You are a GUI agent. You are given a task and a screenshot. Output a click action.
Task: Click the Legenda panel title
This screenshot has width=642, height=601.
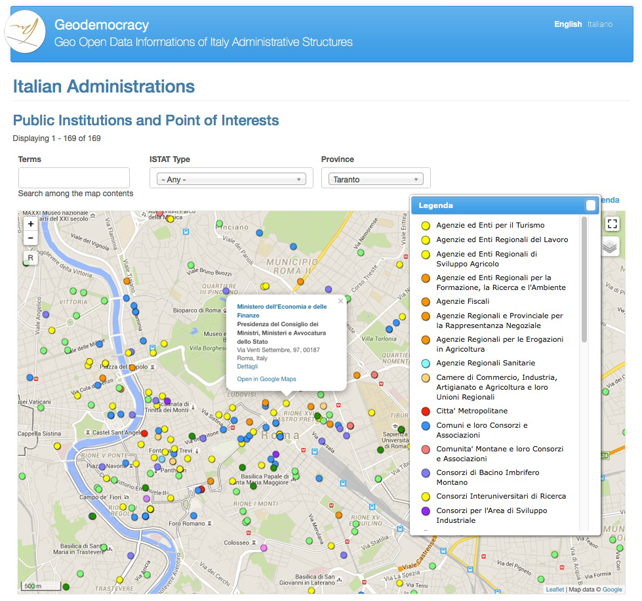pos(435,205)
